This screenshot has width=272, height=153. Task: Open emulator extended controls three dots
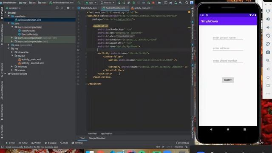click(x=268, y=94)
